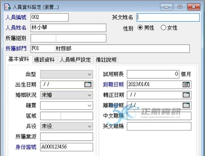Click the 所屬組別 code field

click(43, 38)
